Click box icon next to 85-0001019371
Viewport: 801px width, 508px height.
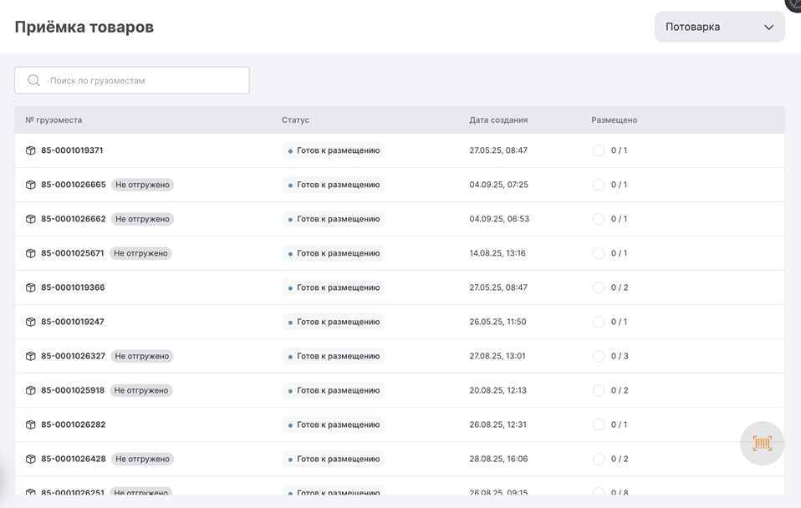[x=31, y=151]
